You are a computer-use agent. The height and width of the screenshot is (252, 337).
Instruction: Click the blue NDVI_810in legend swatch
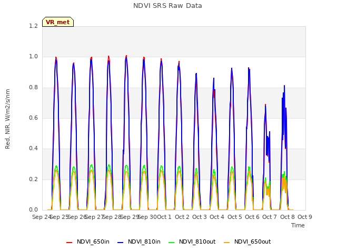pyautogui.click(x=121, y=243)
